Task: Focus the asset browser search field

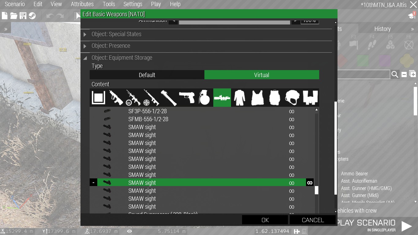Action: (x=364, y=74)
